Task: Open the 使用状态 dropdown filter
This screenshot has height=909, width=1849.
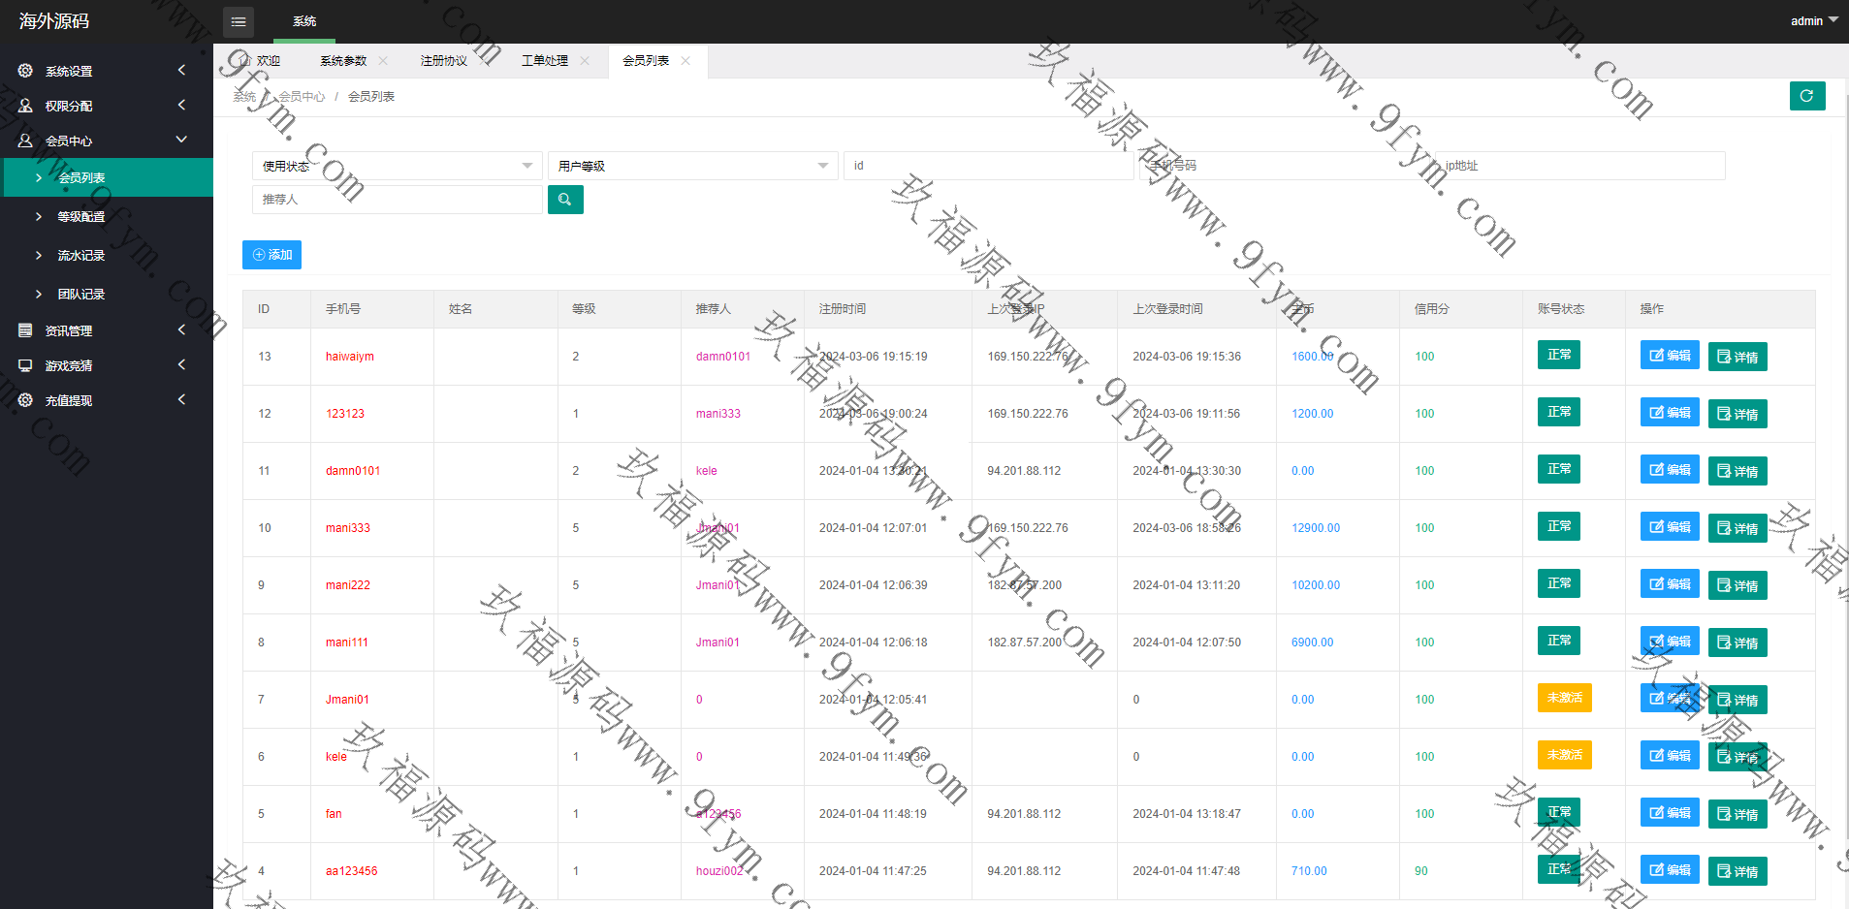Action: point(396,166)
